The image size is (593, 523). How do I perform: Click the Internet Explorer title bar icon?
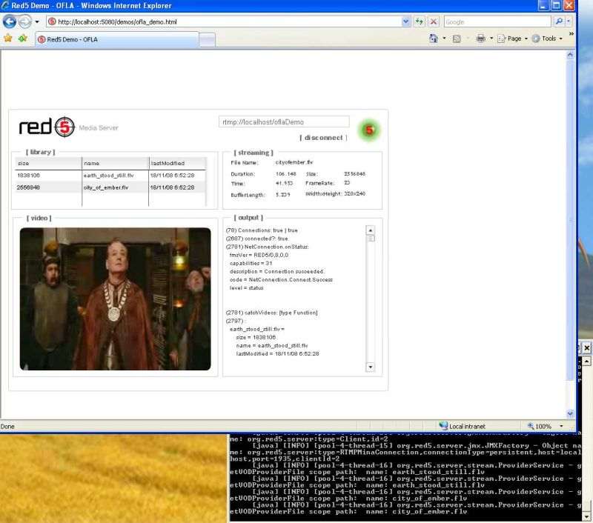coord(5,5)
